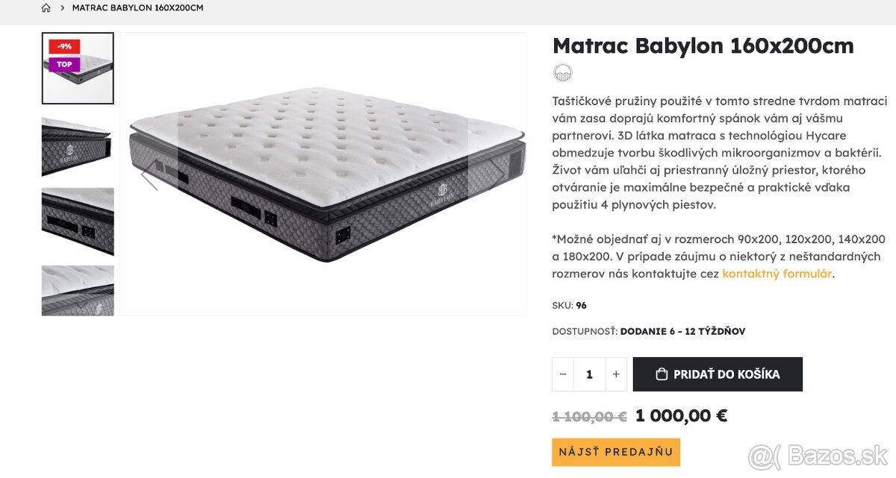Click the quantity input showing 1
The image size is (896, 478).
click(x=589, y=374)
